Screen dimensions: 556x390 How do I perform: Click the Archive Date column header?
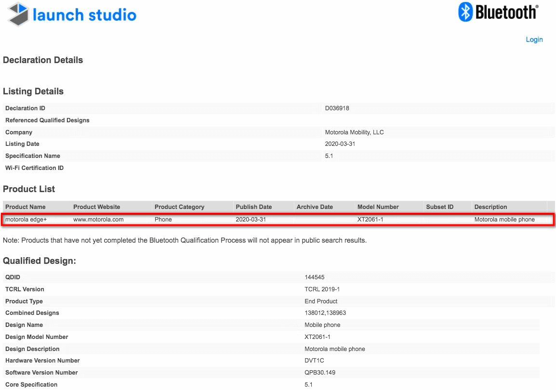pos(315,207)
